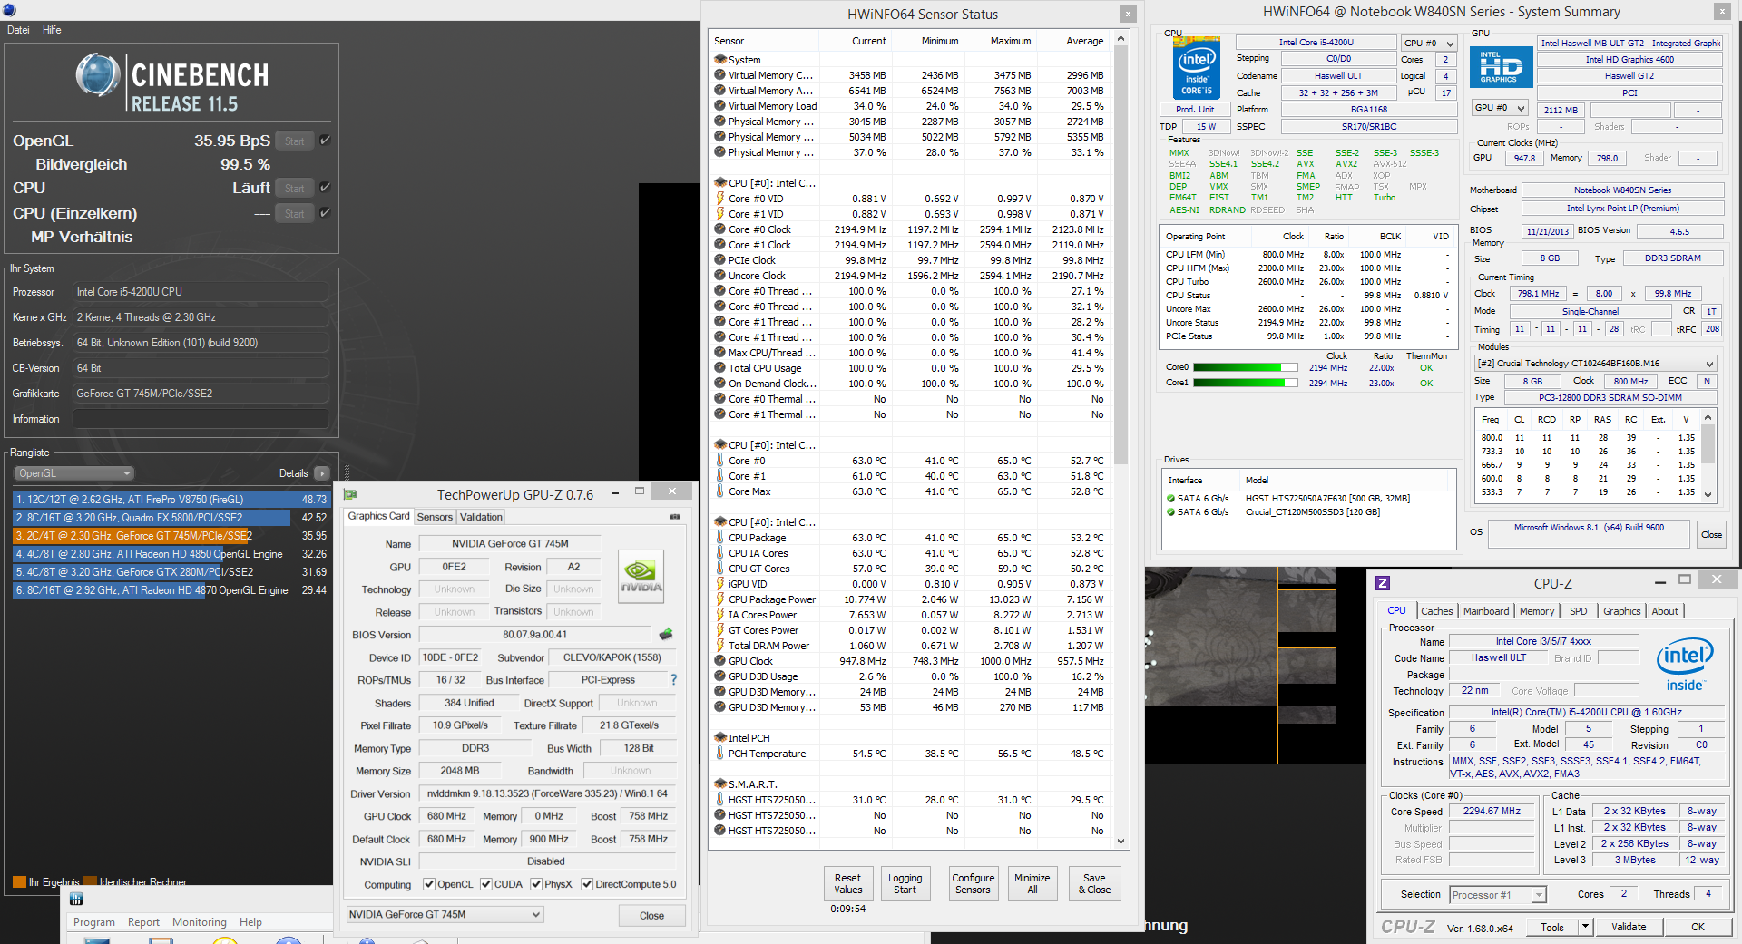Click the Close button in GPU-Z
The width and height of the screenshot is (1742, 944).
click(651, 915)
